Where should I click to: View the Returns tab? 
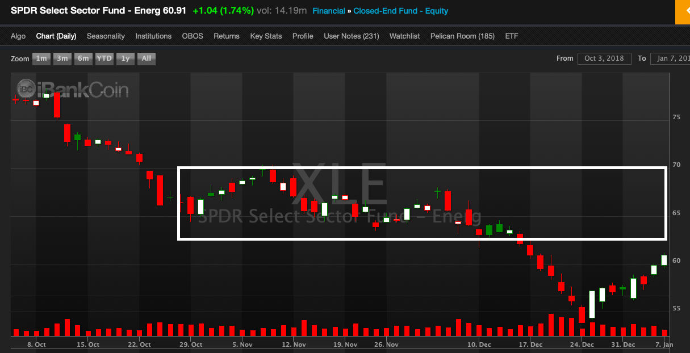tap(227, 36)
